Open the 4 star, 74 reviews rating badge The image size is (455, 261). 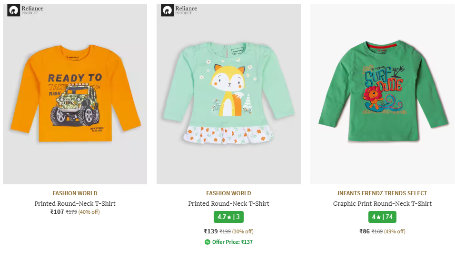pyautogui.click(x=382, y=217)
